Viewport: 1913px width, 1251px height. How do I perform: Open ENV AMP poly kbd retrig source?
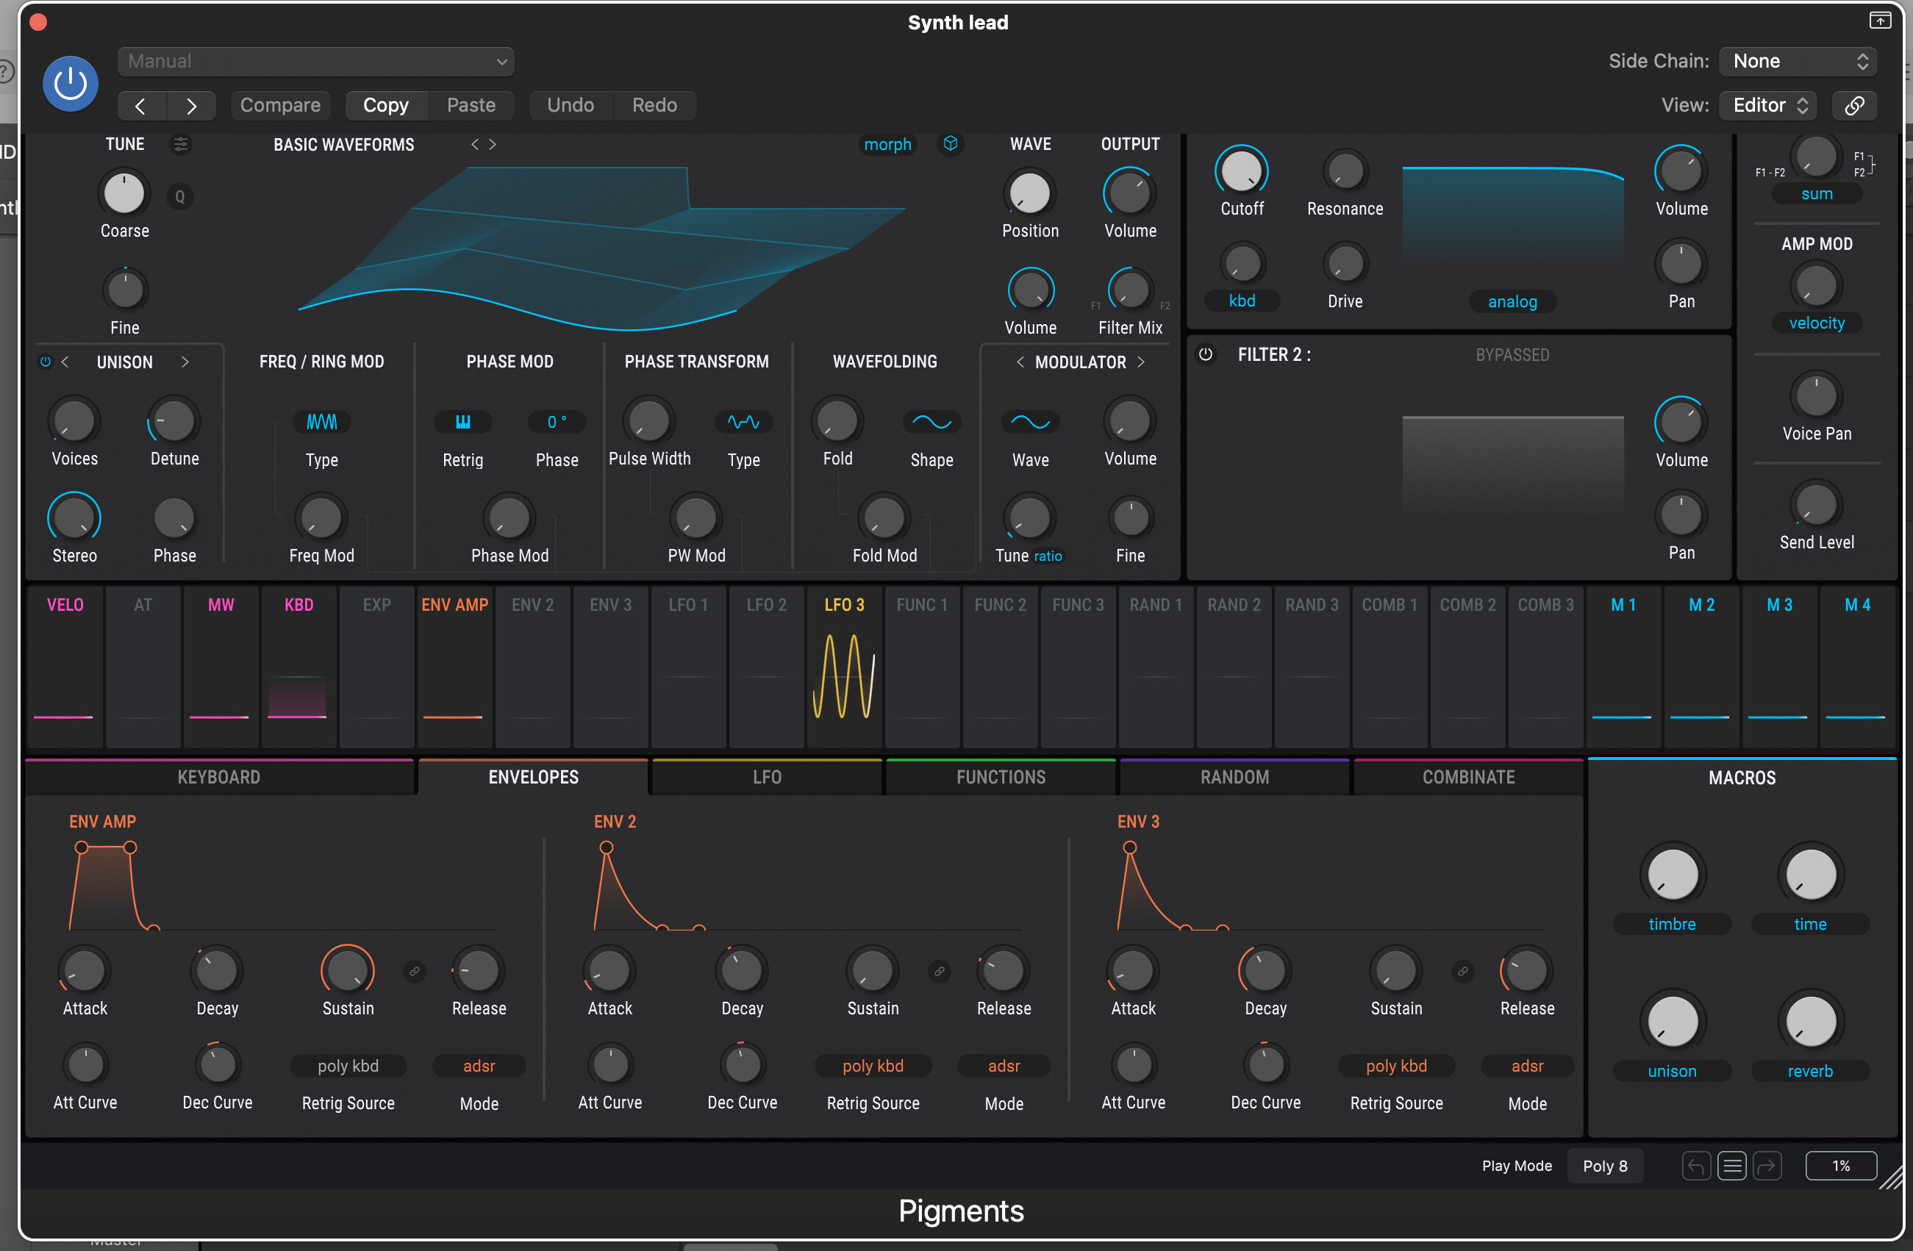(348, 1067)
